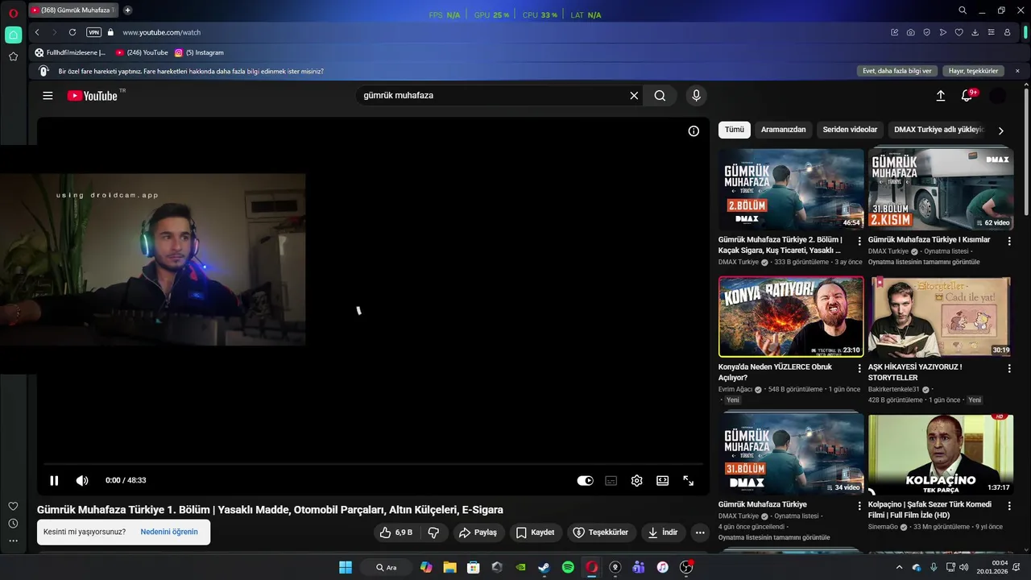Viewport: 1031px width, 580px height.
Task: Open a new browser tab
Action: tap(127, 10)
